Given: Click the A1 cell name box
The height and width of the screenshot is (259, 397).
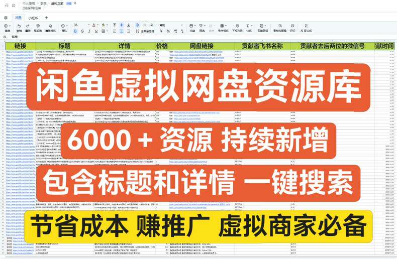Looking at the screenshot, I should pyautogui.click(x=5, y=37).
